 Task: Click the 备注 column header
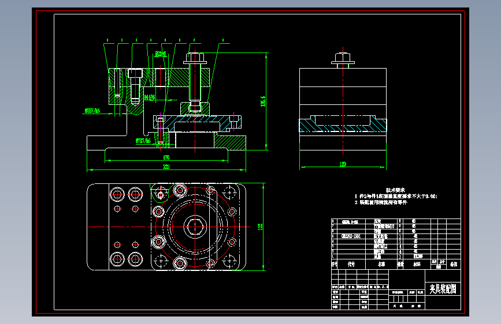coord(454,265)
